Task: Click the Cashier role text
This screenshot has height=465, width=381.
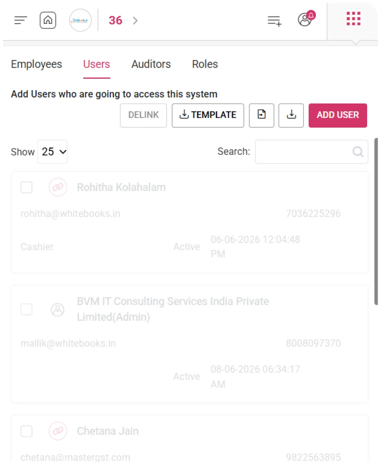Action: (x=37, y=247)
